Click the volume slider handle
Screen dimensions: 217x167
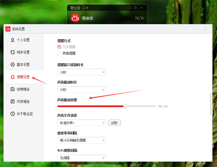(125, 106)
